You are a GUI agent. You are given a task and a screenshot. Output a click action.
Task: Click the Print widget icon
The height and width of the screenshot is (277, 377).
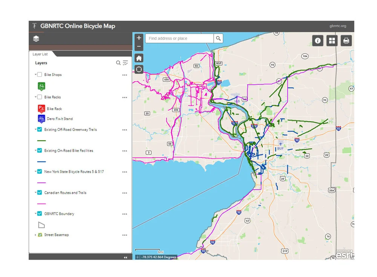point(346,41)
